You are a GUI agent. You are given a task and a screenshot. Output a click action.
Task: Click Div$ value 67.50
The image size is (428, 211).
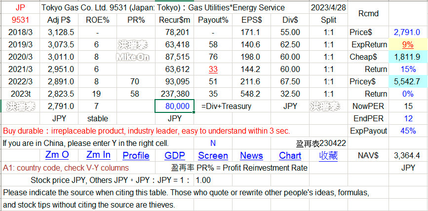(x=290, y=81)
